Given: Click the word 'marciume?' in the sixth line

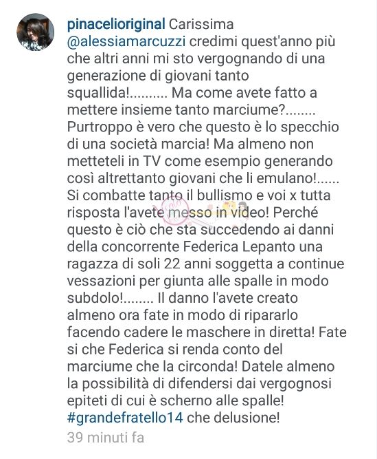Looking at the screenshot, I should (x=250, y=110).
